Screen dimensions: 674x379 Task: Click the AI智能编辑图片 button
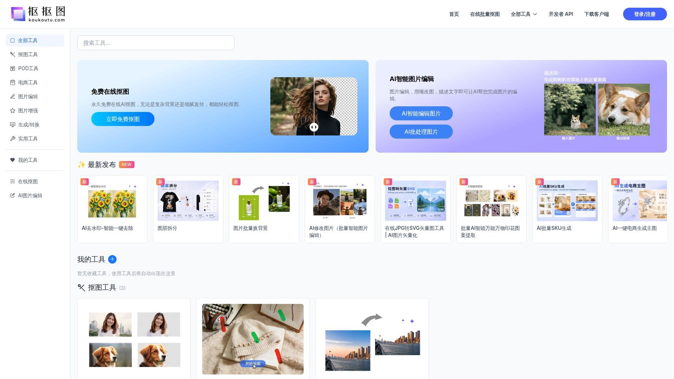click(x=421, y=113)
